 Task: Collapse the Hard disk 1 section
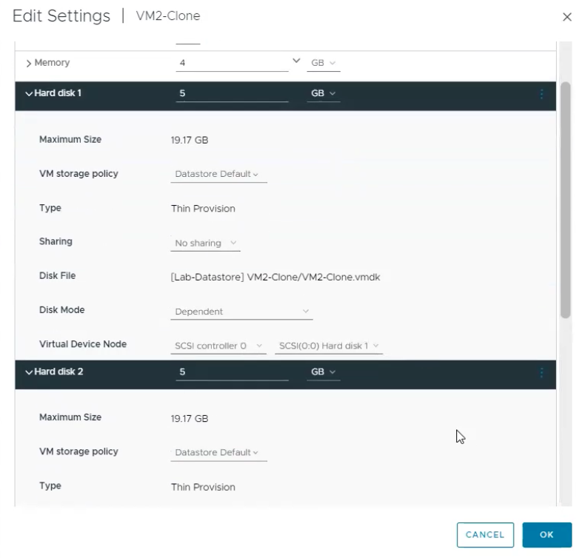(29, 94)
